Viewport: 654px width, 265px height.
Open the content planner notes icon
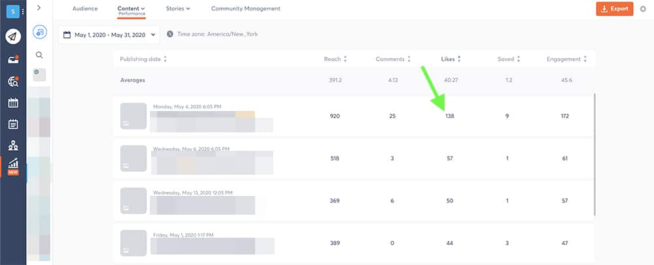(x=13, y=124)
